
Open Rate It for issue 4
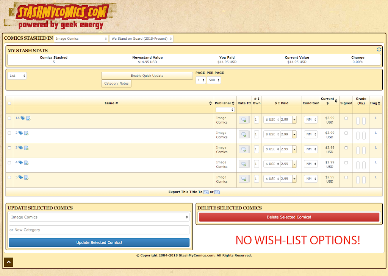pos(244,164)
